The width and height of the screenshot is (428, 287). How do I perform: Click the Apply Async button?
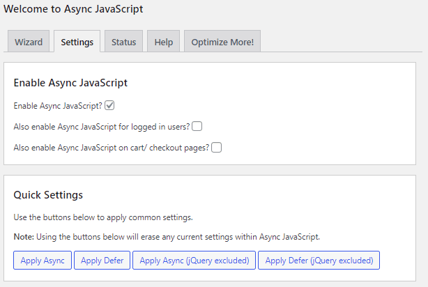coord(43,261)
